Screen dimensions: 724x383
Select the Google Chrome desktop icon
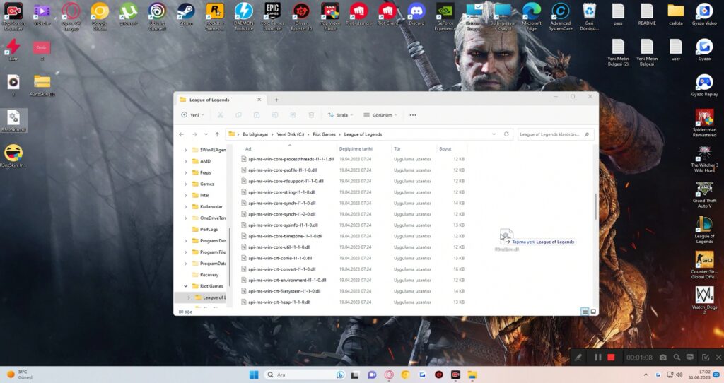(99, 16)
